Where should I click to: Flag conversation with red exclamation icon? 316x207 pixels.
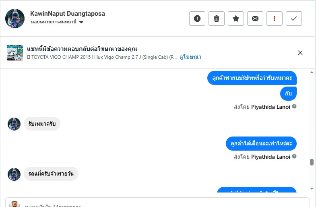275,19
